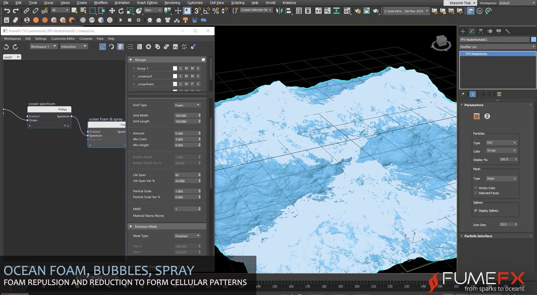537x295 pixels.
Task: Toggle the Angle Snap icon
Action: 207,11
